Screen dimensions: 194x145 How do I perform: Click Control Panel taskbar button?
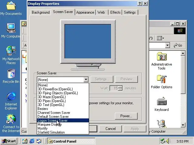pyautogui.click(x=71, y=141)
